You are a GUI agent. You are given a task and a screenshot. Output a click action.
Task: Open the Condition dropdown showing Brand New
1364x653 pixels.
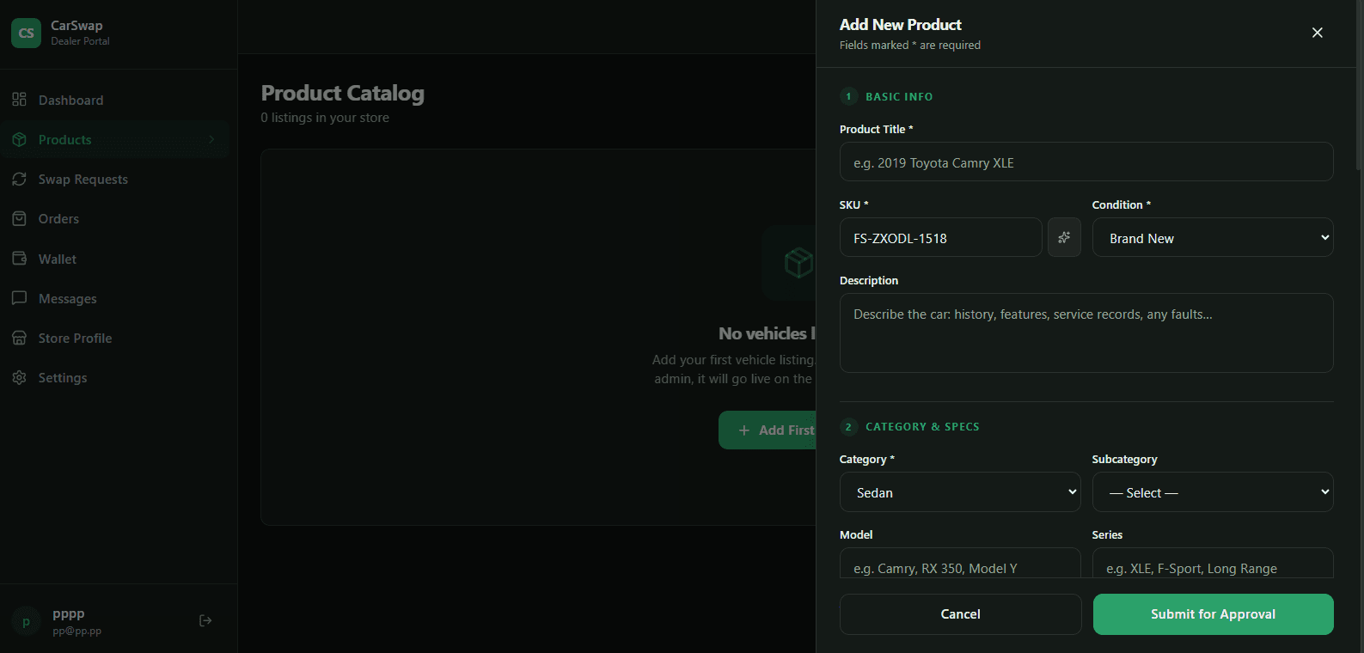(x=1213, y=237)
